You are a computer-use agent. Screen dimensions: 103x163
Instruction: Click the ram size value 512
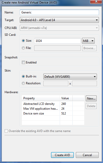pos(63,113)
